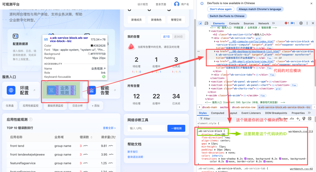The image size is (316, 172).
Task: Open the Computed styles tab
Action: [217, 113]
